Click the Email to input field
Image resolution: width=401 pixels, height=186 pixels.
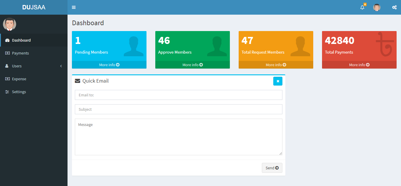coord(178,95)
